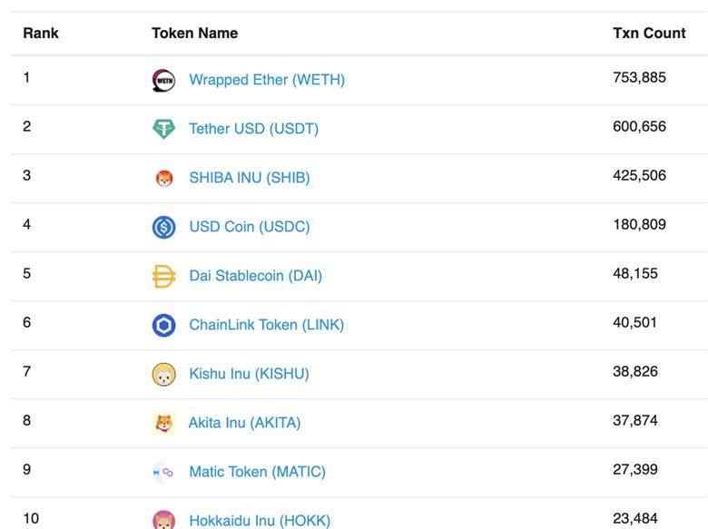Click the Rank column header

point(41,33)
